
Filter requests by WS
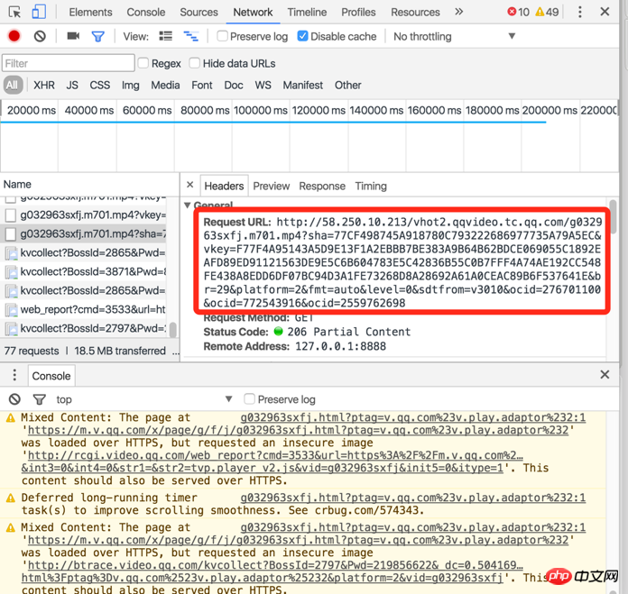coord(263,86)
